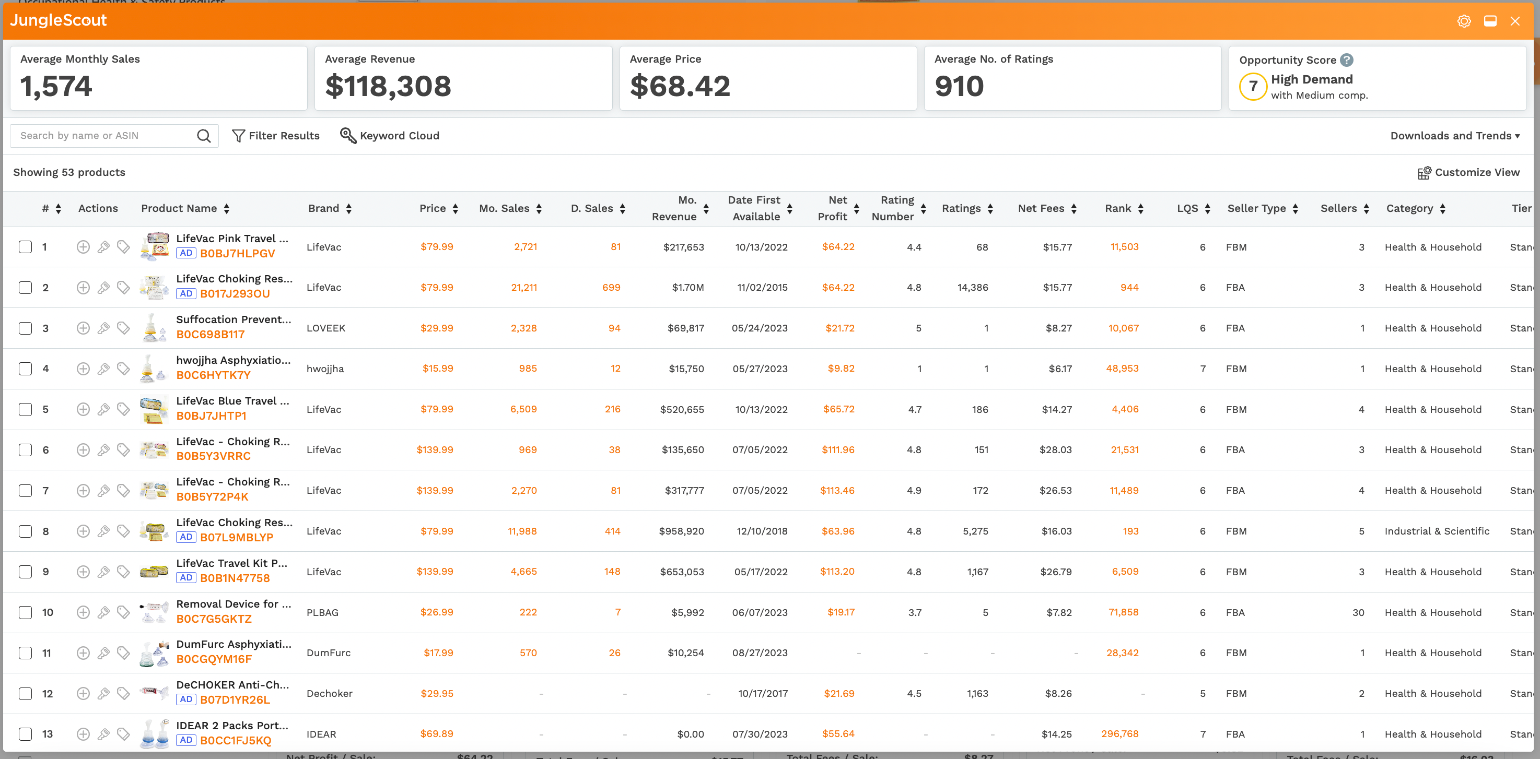This screenshot has height=759, width=1540.
Task: Click the pin icon for row 7 B0B5Y72P4K
Action: 103,490
